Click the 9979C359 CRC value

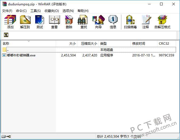click(166, 55)
